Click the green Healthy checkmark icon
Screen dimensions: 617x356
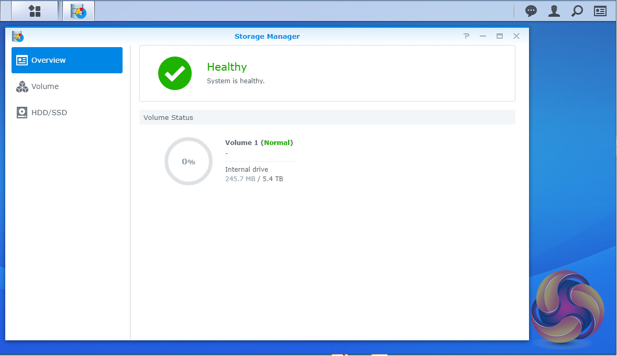[175, 73]
